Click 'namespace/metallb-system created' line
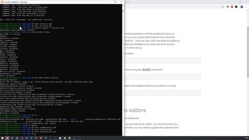 pyautogui.click(x=17, y=86)
